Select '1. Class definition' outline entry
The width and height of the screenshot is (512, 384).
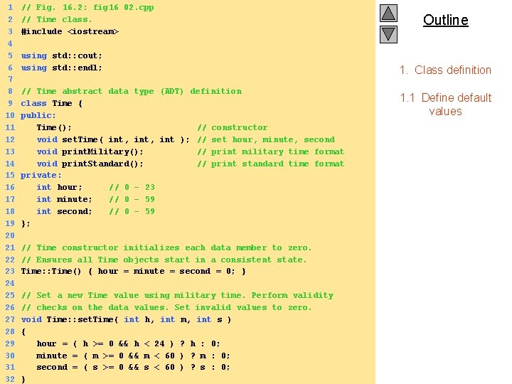[x=445, y=70]
